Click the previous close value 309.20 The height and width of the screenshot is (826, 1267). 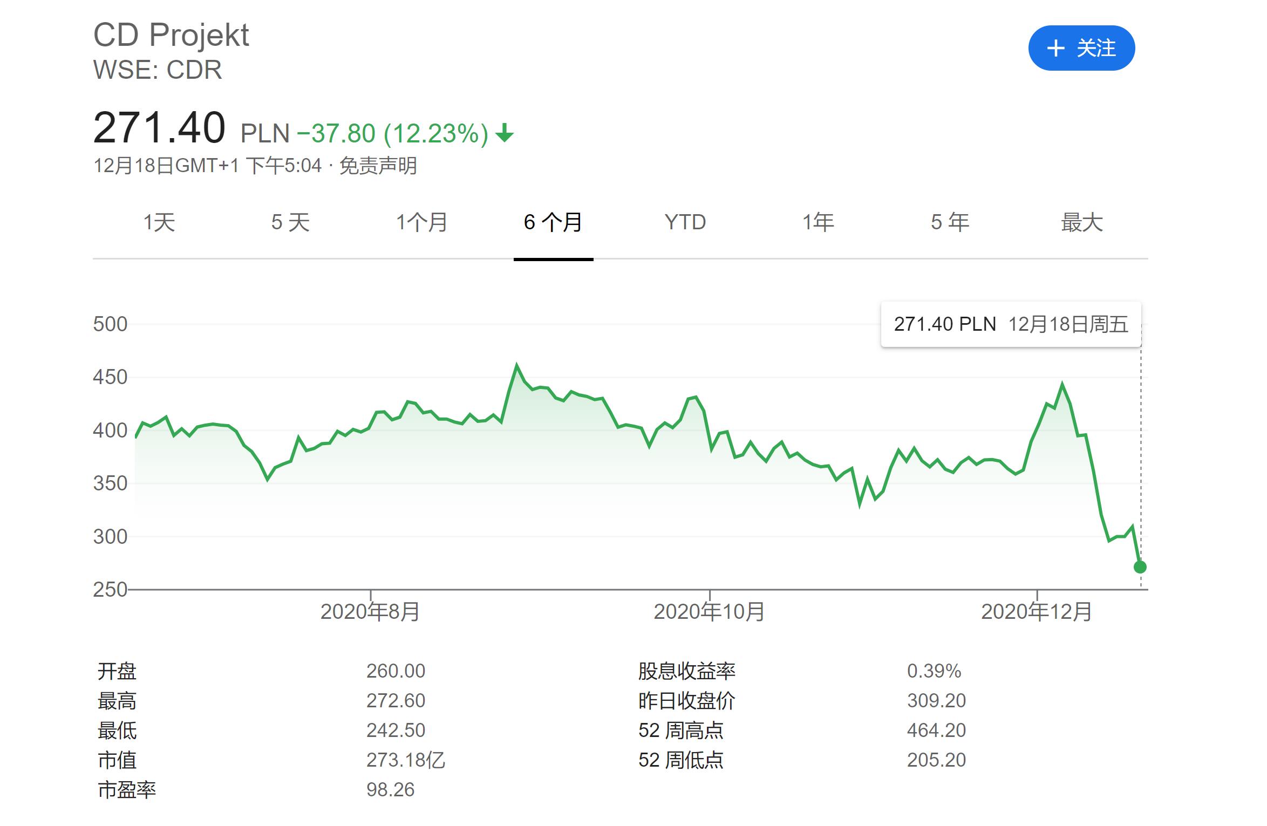pyautogui.click(x=937, y=701)
